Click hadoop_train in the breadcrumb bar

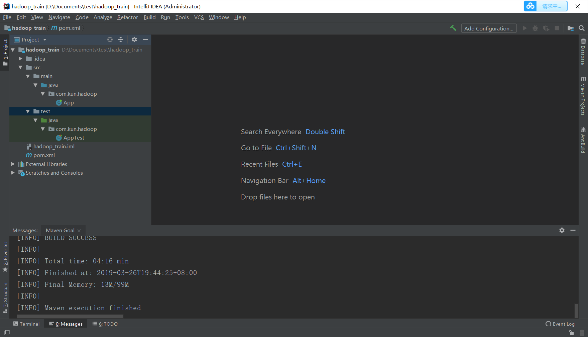(25, 28)
